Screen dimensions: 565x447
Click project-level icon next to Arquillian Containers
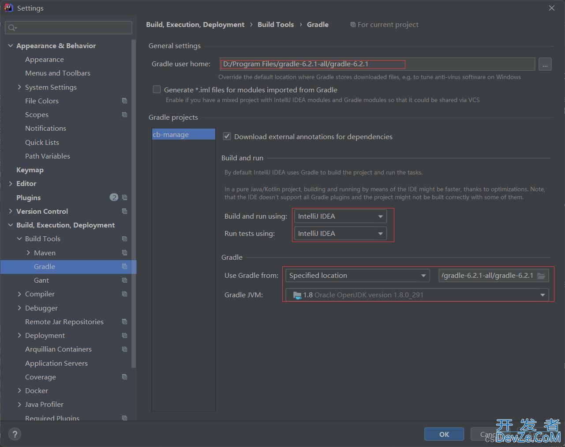[124, 349]
